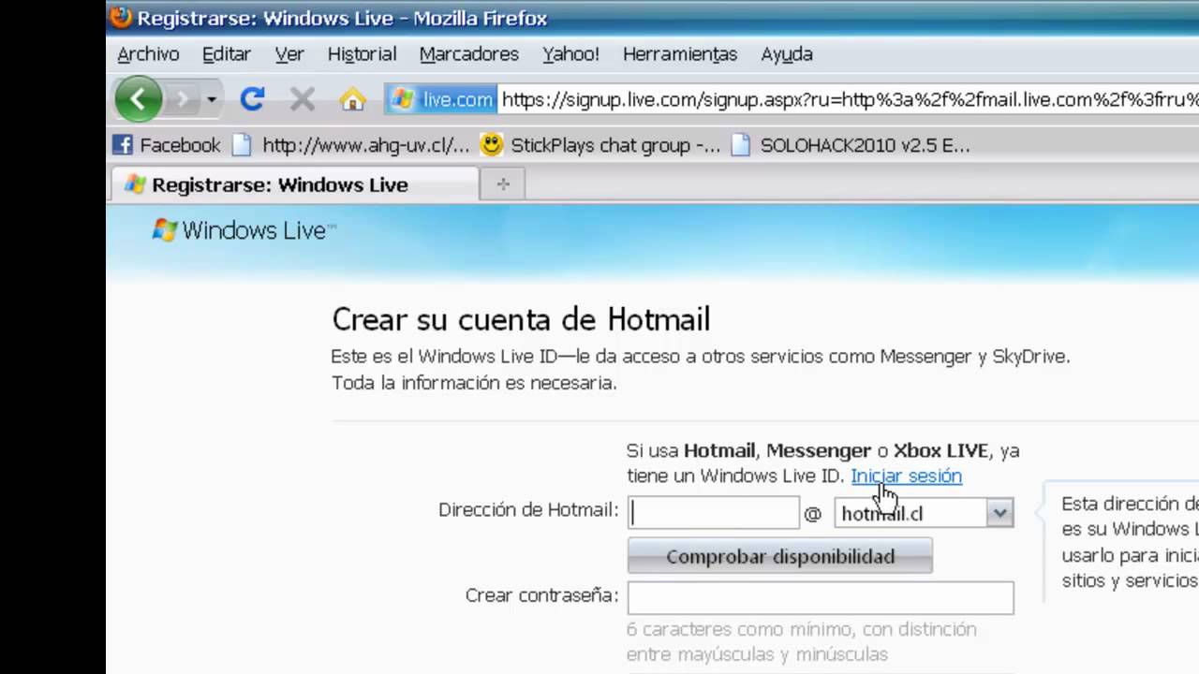Click the stop loading X icon
Screen dimensions: 1199x674
coord(302,98)
